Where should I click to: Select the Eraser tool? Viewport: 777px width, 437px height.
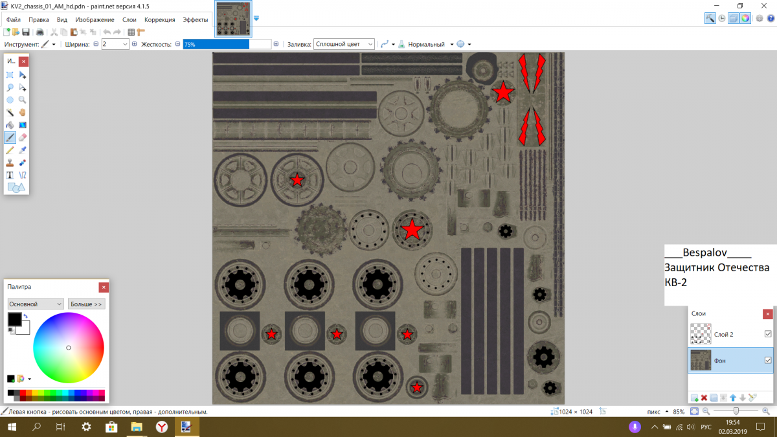23,137
